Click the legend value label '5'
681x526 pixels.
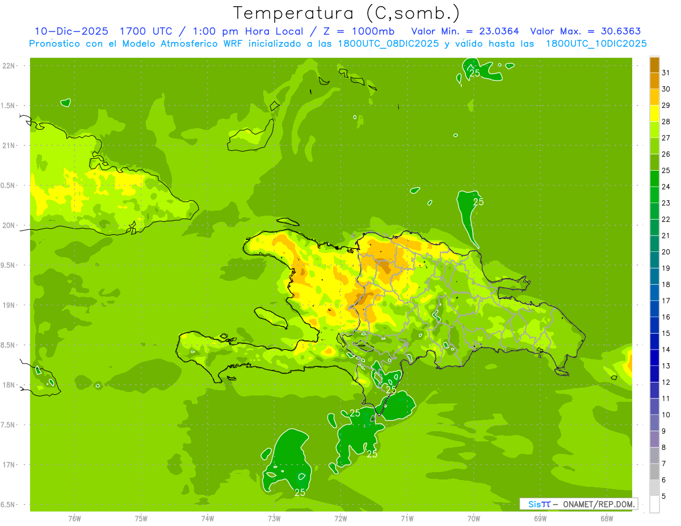(664, 496)
